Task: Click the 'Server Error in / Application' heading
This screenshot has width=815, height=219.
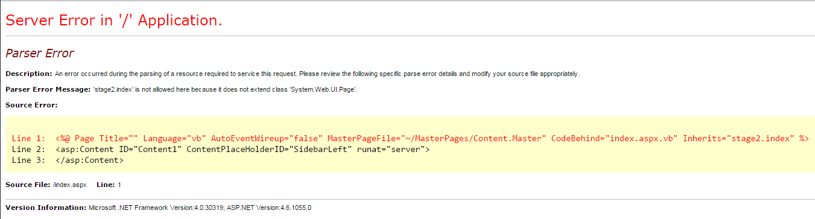Action: [x=114, y=20]
